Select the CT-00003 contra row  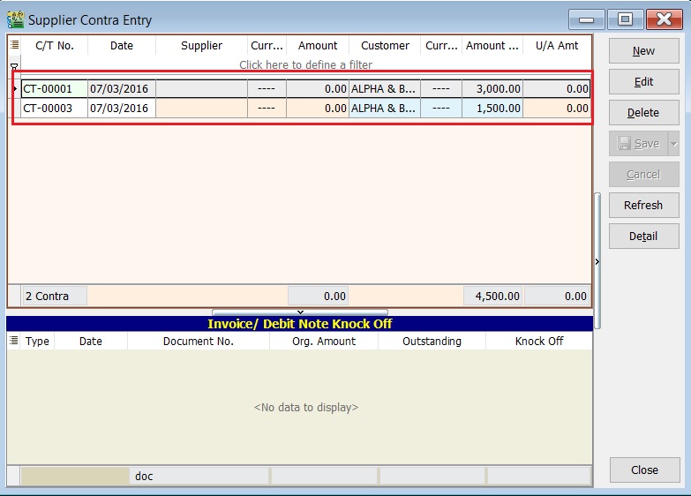53,109
